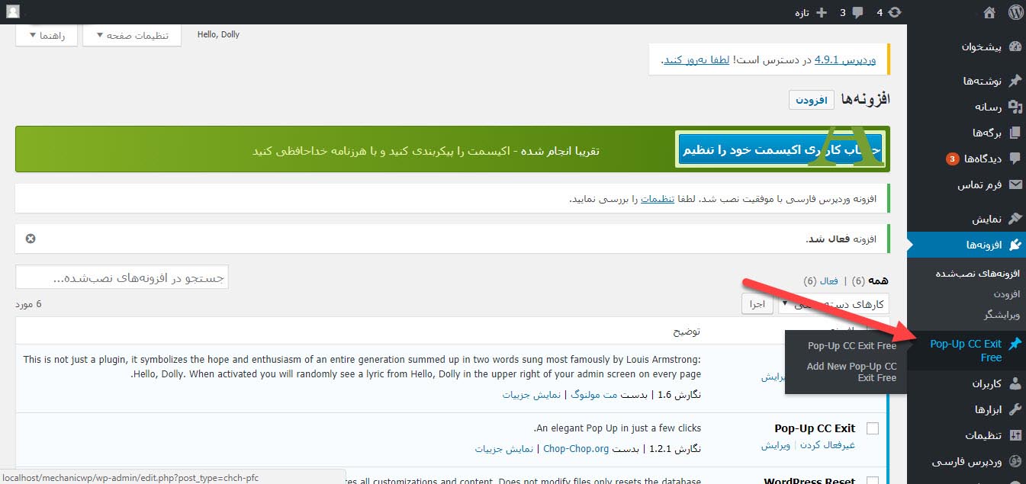Select flyout item Pop-Up CC Exit Free

[852, 345]
